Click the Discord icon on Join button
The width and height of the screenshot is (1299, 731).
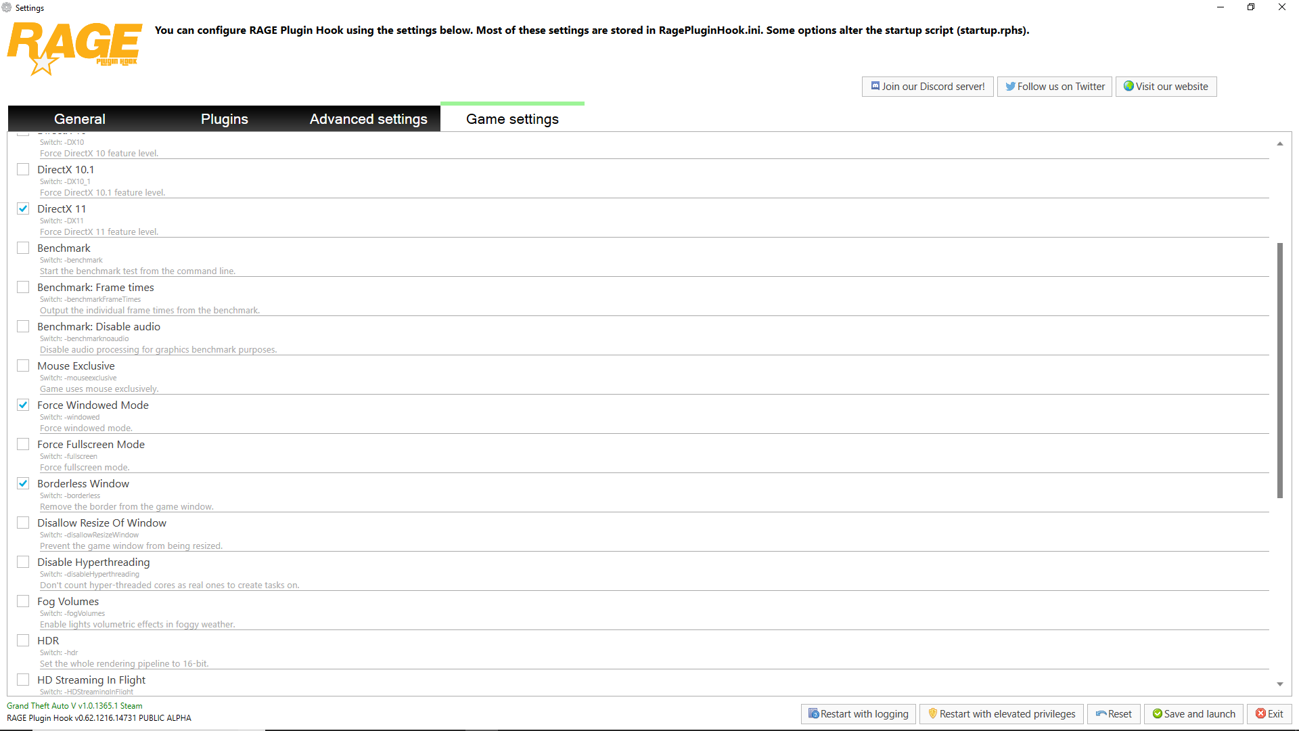[x=875, y=86]
